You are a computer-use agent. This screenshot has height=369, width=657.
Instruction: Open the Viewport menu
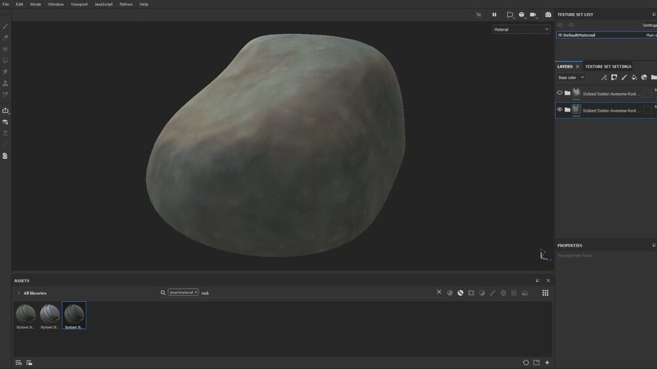pyautogui.click(x=79, y=4)
